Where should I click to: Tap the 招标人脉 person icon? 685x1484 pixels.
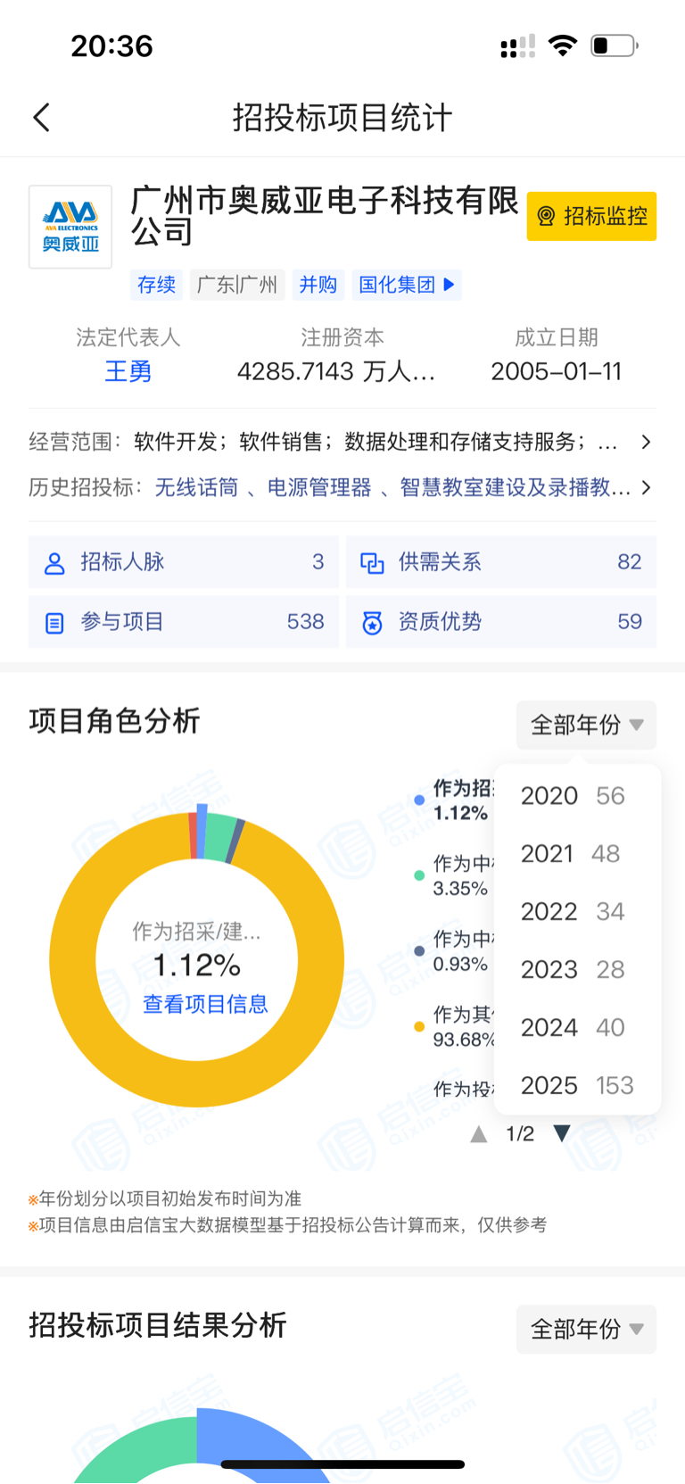tap(54, 563)
